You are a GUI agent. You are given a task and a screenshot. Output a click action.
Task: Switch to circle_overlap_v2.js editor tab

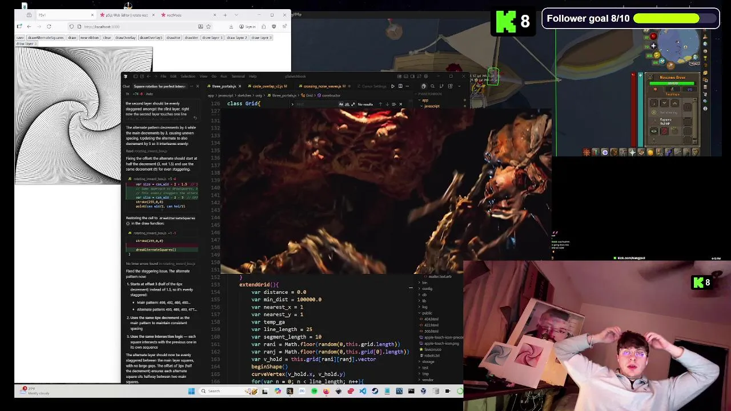click(x=270, y=86)
